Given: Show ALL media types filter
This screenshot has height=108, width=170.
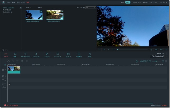Looking at the screenshot, I should tap(78, 8).
